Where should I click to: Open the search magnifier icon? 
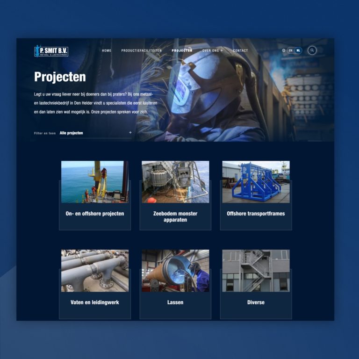pyautogui.click(x=312, y=50)
